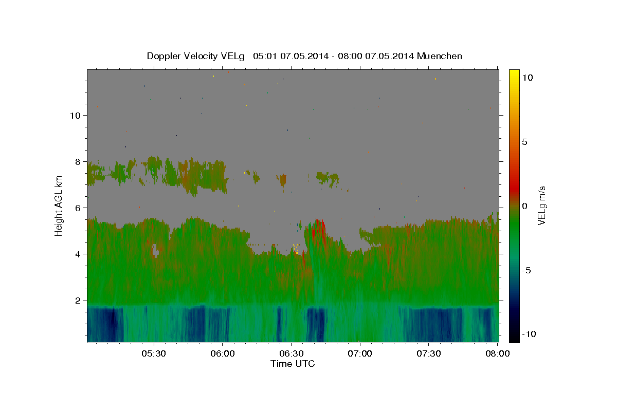Viewport: 617px width, 411px height.
Task: Click the colorbar value 5
Action: (524, 142)
